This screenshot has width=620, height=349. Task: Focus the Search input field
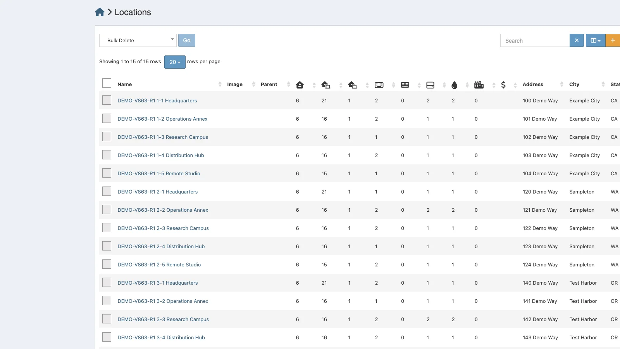535,40
